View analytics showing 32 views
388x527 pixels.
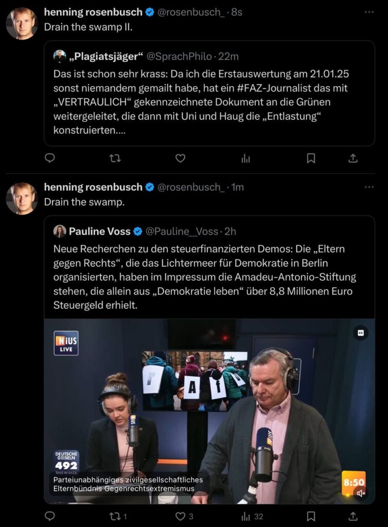pyautogui.click(x=246, y=516)
